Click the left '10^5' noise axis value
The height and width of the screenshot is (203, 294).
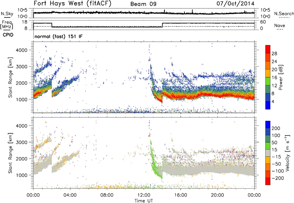(22, 10)
